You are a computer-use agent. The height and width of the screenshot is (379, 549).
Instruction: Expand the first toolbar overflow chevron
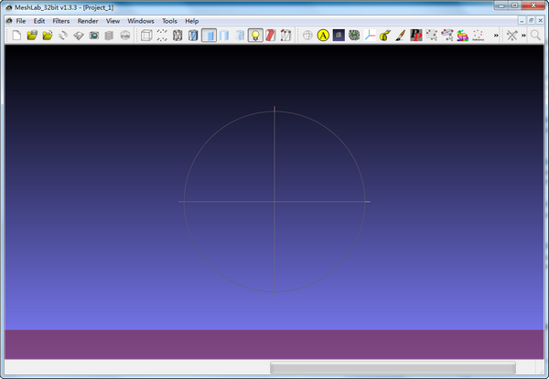[x=496, y=36]
